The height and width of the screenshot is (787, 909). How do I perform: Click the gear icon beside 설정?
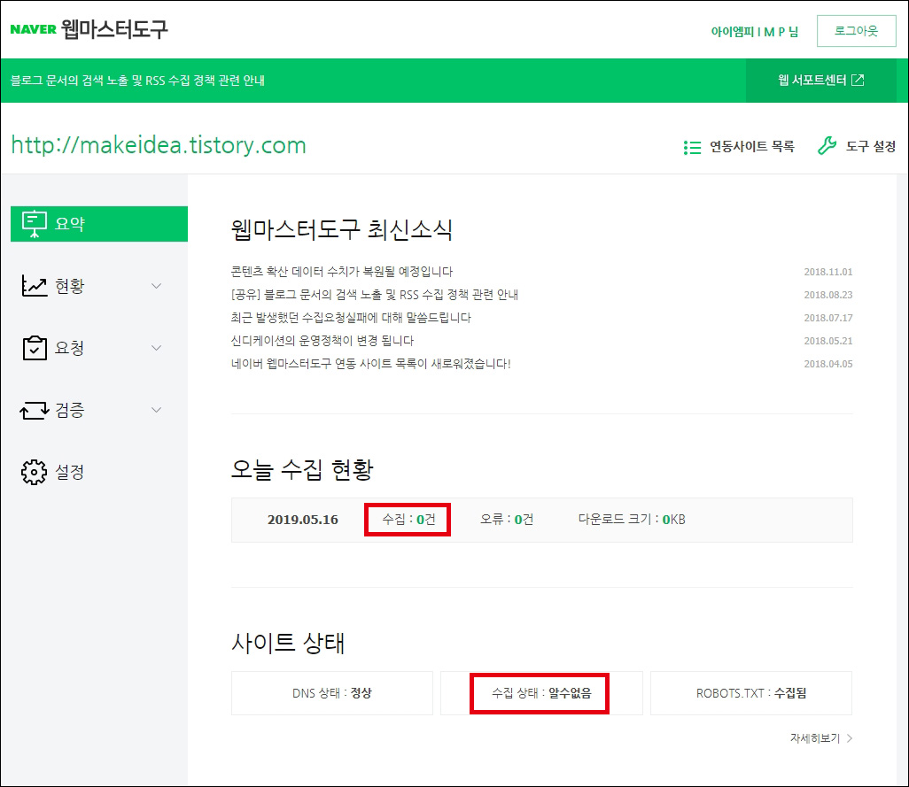click(35, 472)
